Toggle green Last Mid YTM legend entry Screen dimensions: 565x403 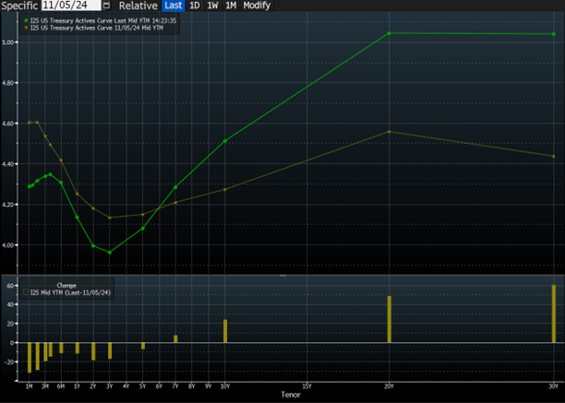[x=101, y=20]
